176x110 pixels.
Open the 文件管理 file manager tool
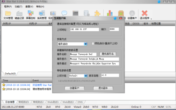pyautogui.click(x=8, y=15)
